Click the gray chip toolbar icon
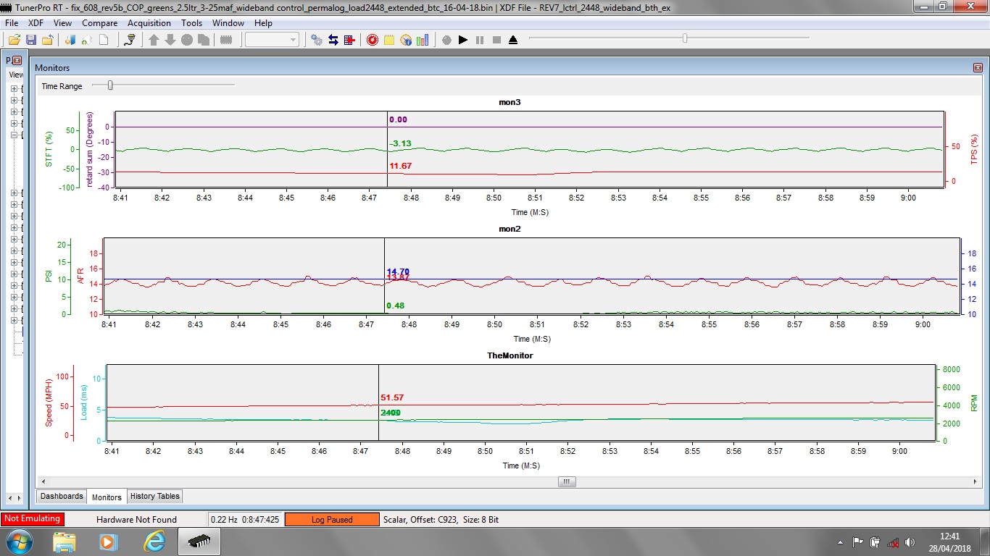Screen dimensions: 990x556 [225, 40]
